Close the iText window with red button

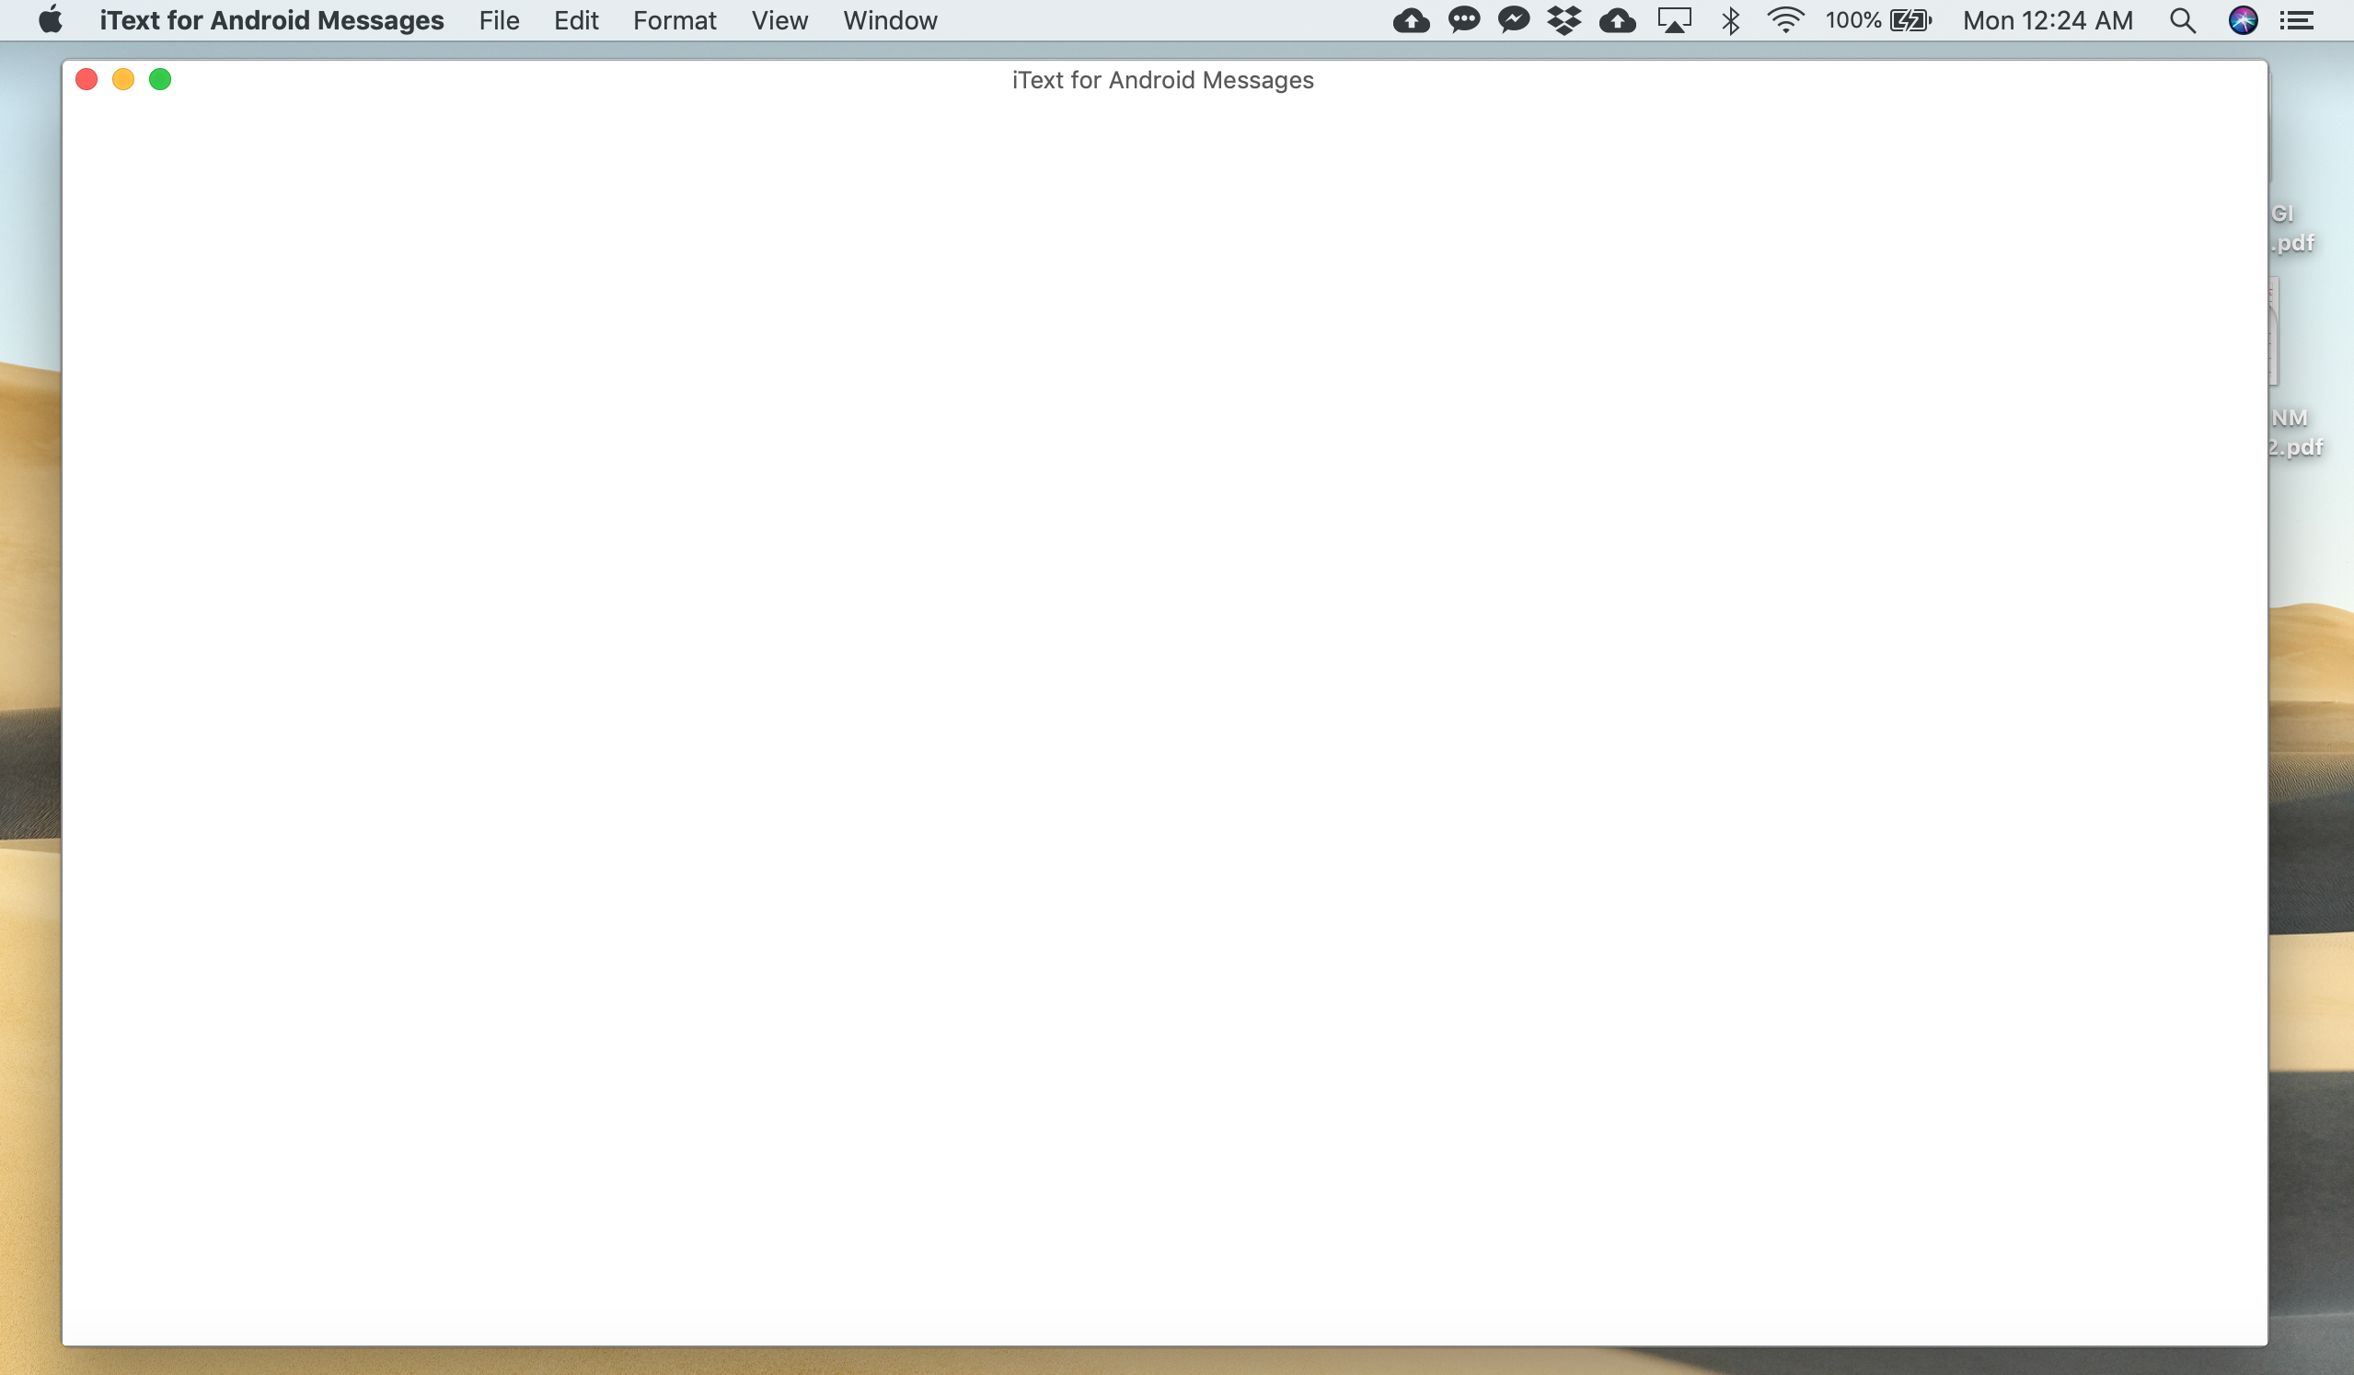click(x=87, y=79)
